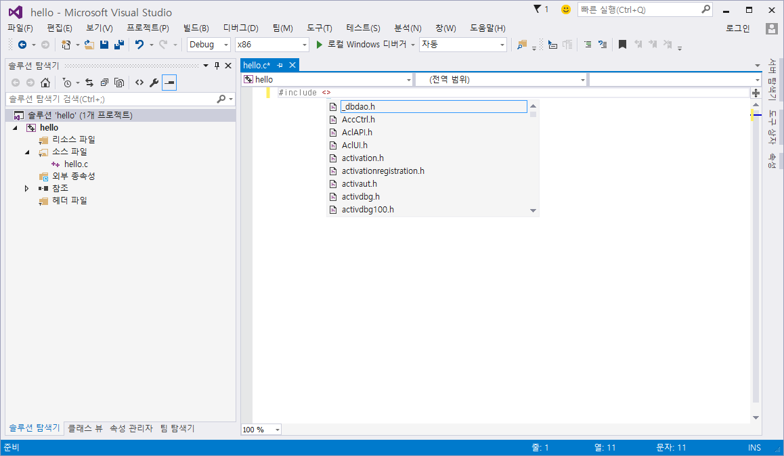
Task: Click the member list display icon
Action: click(552, 45)
